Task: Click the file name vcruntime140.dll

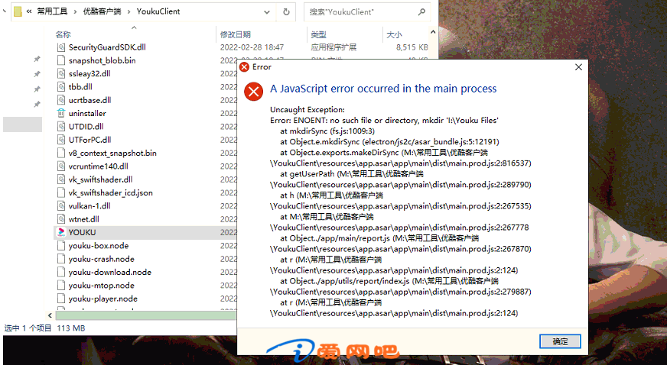Action: point(98,166)
